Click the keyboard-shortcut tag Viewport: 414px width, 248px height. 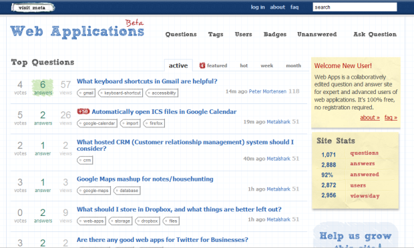(x=120, y=93)
